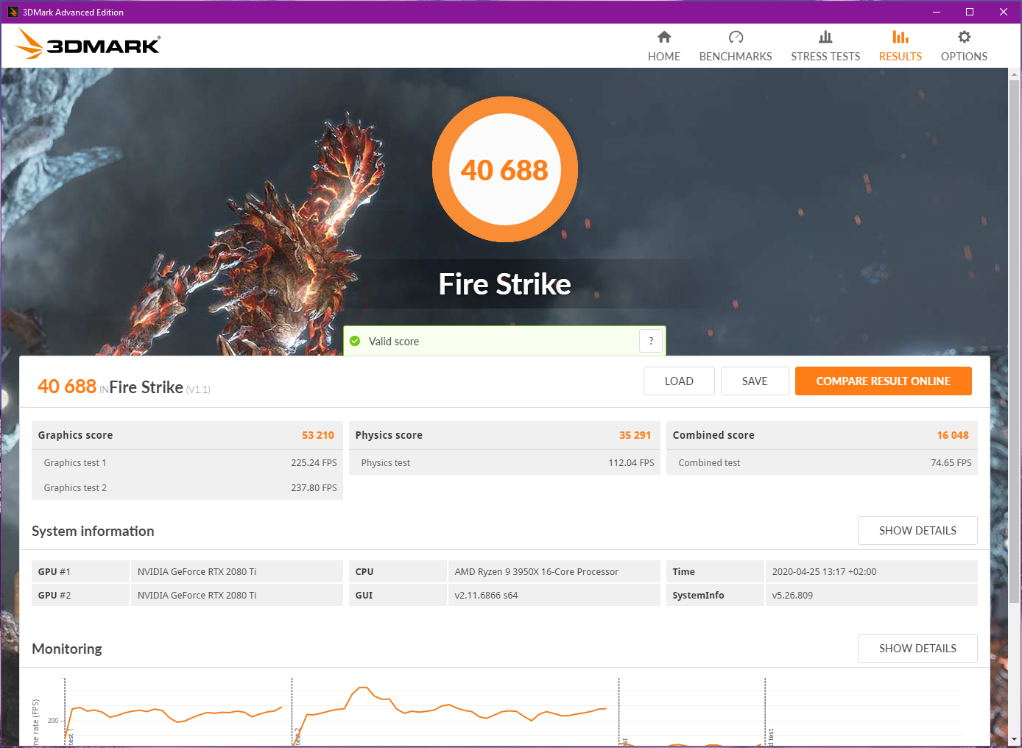The height and width of the screenshot is (748, 1022).
Task: Click the Physics test 112.04 FPS value
Action: click(x=631, y=462)
